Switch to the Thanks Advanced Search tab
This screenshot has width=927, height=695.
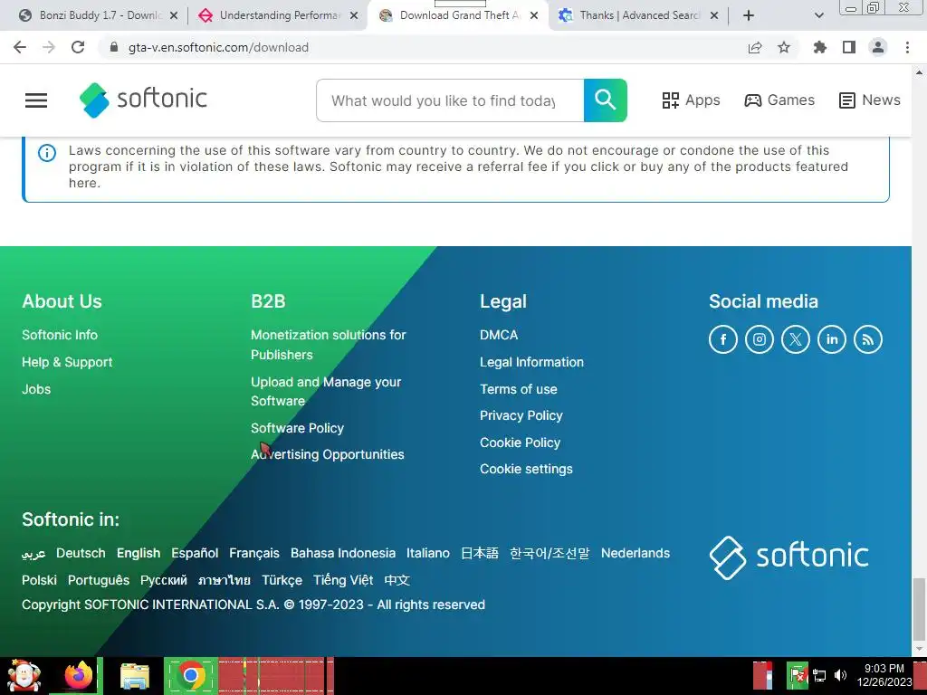tap(638, 15)
